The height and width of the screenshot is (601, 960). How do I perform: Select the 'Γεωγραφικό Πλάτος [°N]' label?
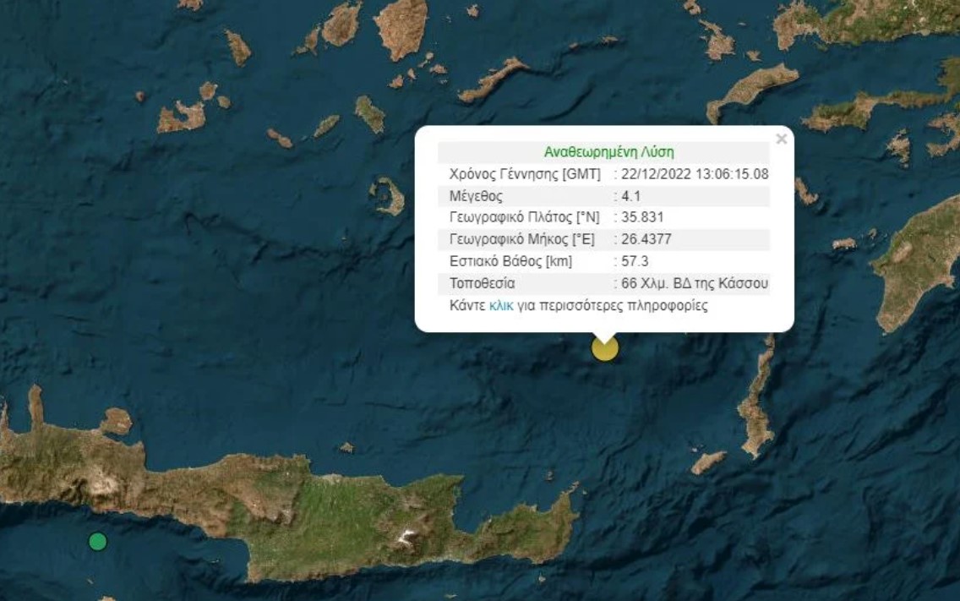524,217
